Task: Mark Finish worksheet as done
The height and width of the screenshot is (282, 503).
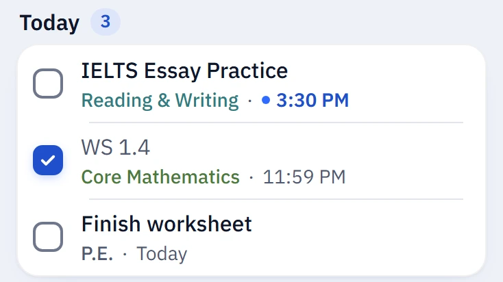Action: 48,237
